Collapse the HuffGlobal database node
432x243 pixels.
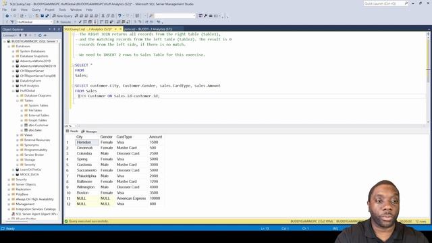tap(13, 90)
